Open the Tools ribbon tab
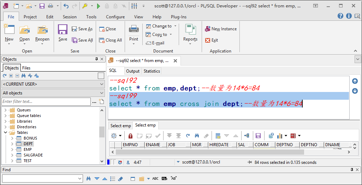 (91, 17)
